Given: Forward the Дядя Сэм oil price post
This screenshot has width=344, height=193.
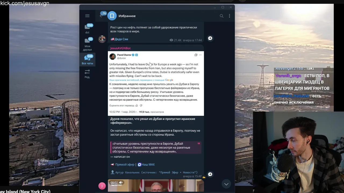Looking at the screenshot, I should click(210, 38).
